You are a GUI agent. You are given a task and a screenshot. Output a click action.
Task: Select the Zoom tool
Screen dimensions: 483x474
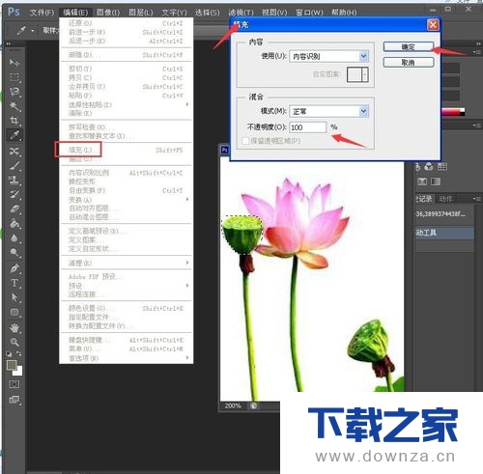pos(14,342)
